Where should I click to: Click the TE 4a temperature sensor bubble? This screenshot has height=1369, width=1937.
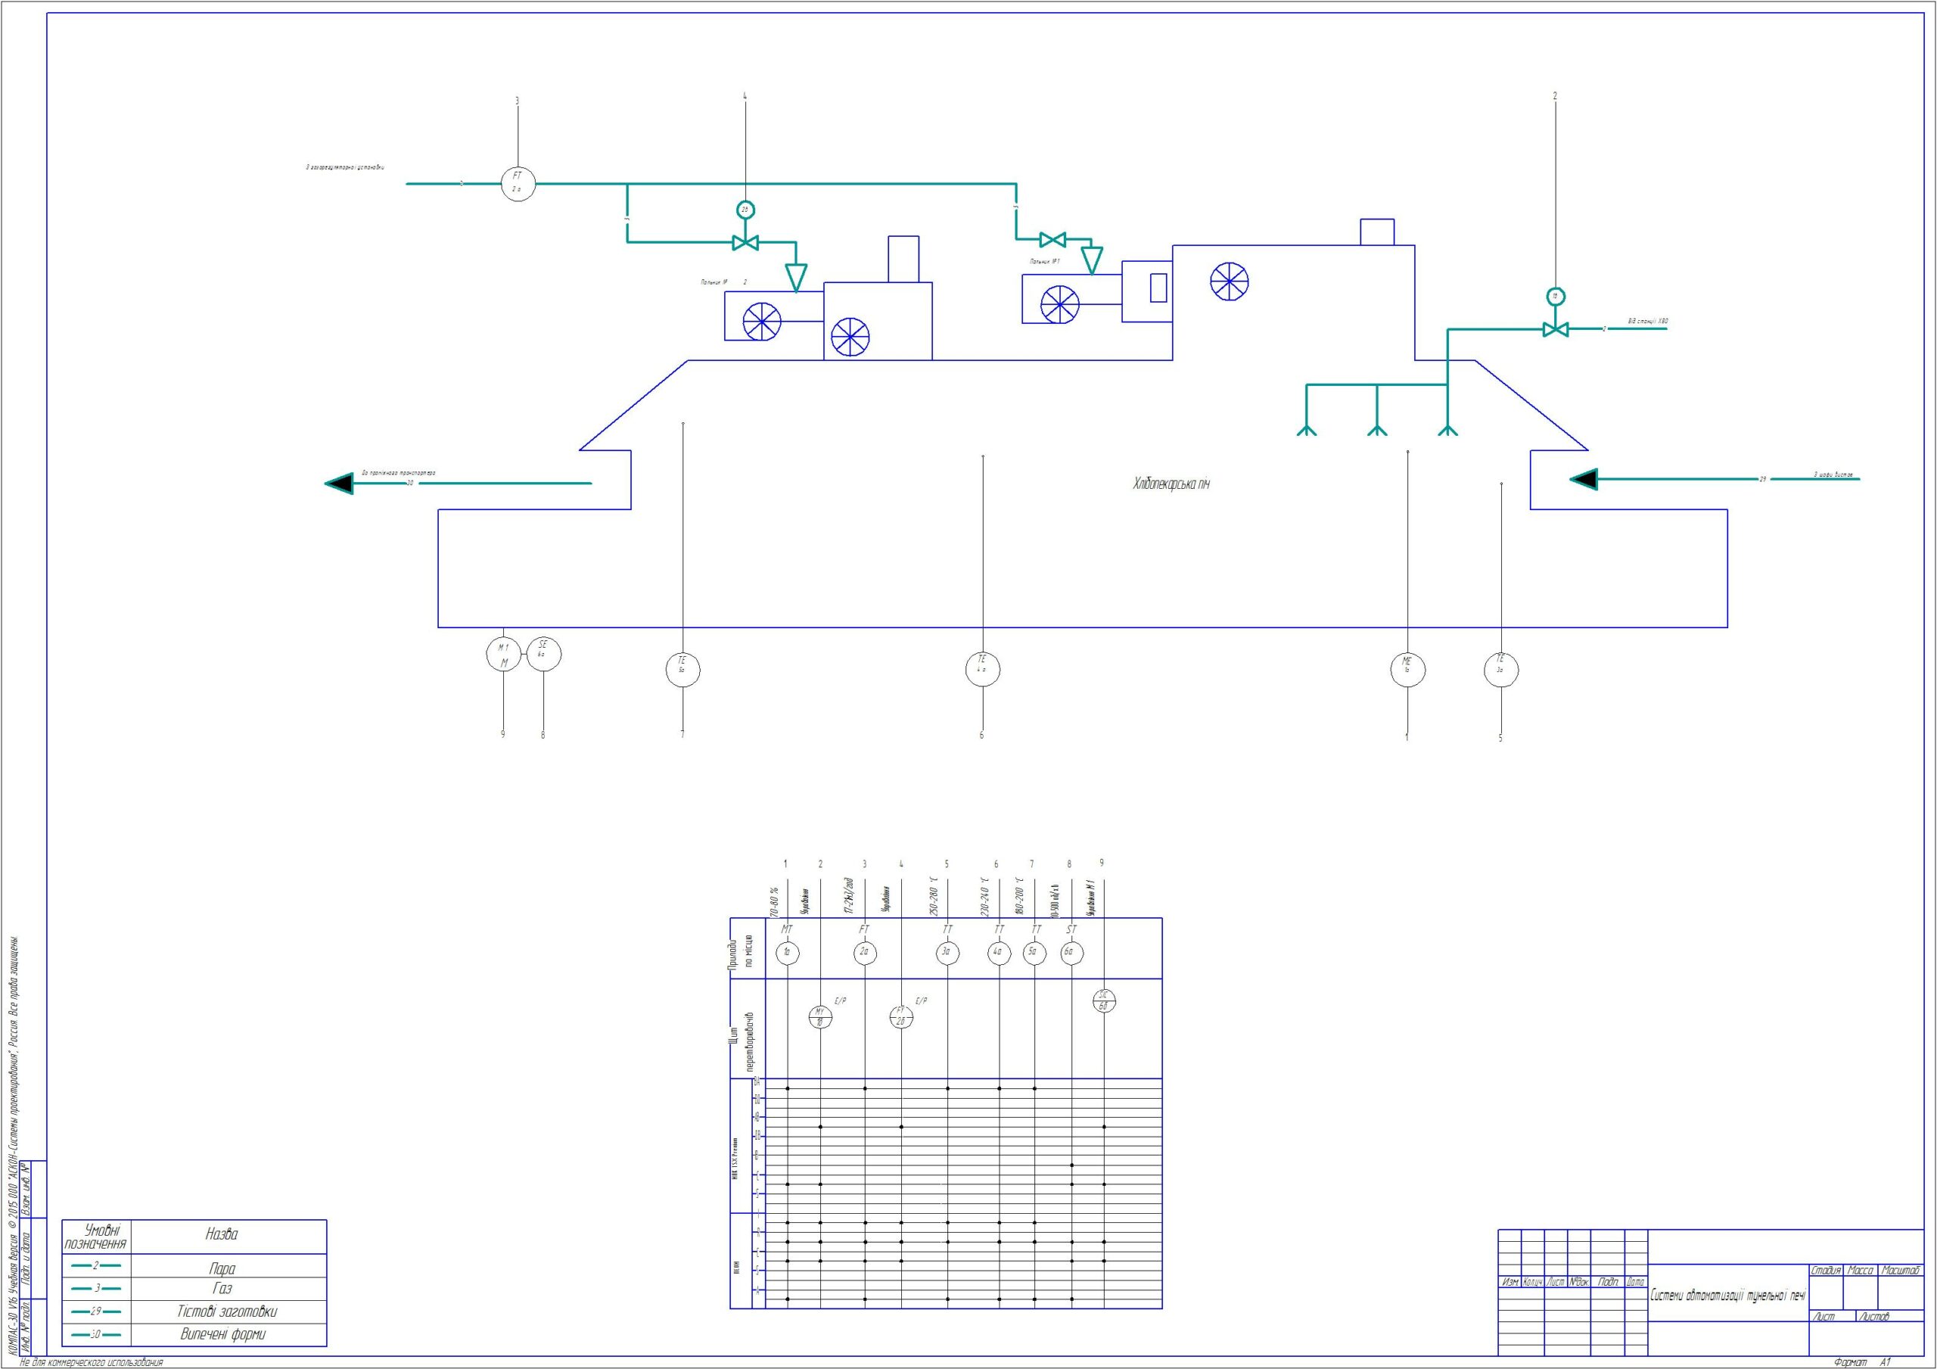[x=983, y=669]
